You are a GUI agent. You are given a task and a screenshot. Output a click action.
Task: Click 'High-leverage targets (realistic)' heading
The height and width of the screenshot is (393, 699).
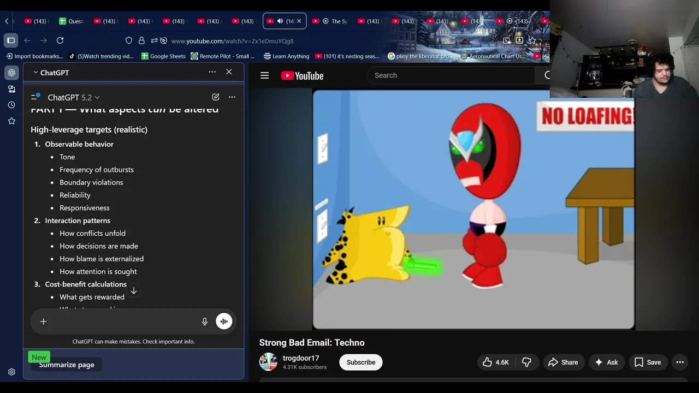click(x=89, y=129)
